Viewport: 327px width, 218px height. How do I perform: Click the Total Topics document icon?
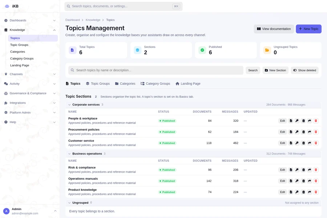pyautogui.click(x=72, y=50)
